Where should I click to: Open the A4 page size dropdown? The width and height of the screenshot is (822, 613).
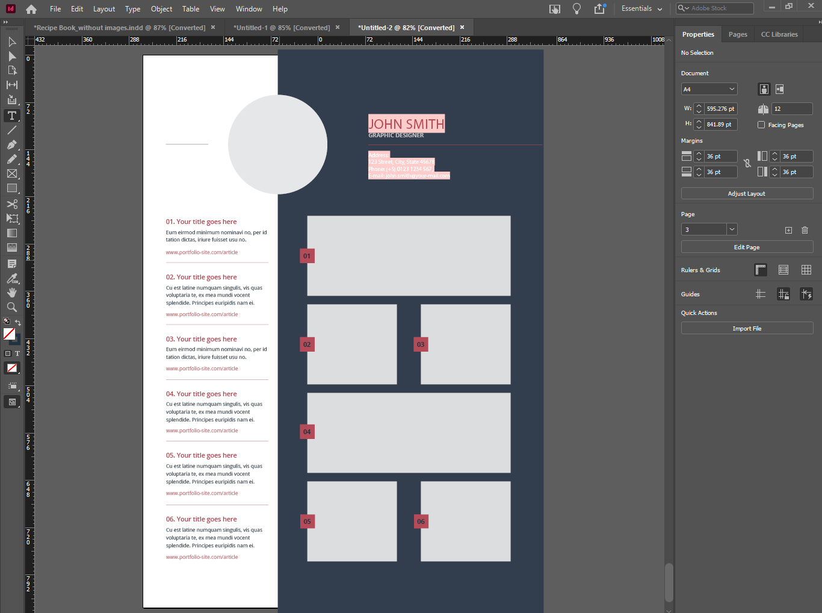[709, 89]
